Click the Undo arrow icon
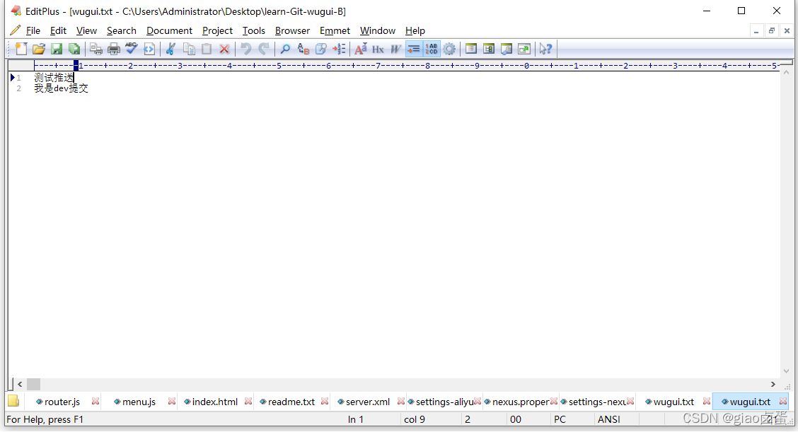Image resolution: width=798 pixels, height=432 pixels. pos(245,49)
